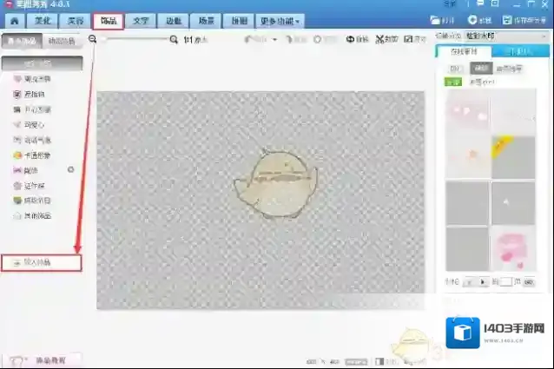Image resolution: width=554 pixels, height=369 pixels.
Task: Open the 场景 tab
Action: tap(207, 21)
